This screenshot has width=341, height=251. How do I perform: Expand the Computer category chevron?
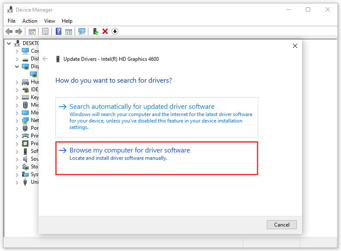pos(17,51)
